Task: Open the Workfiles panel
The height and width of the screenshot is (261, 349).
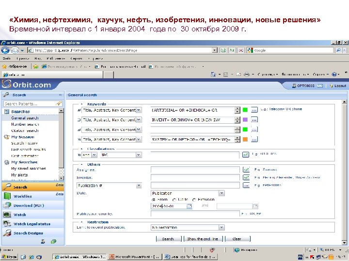Action: pyautogui.click(x=33, y=196)
